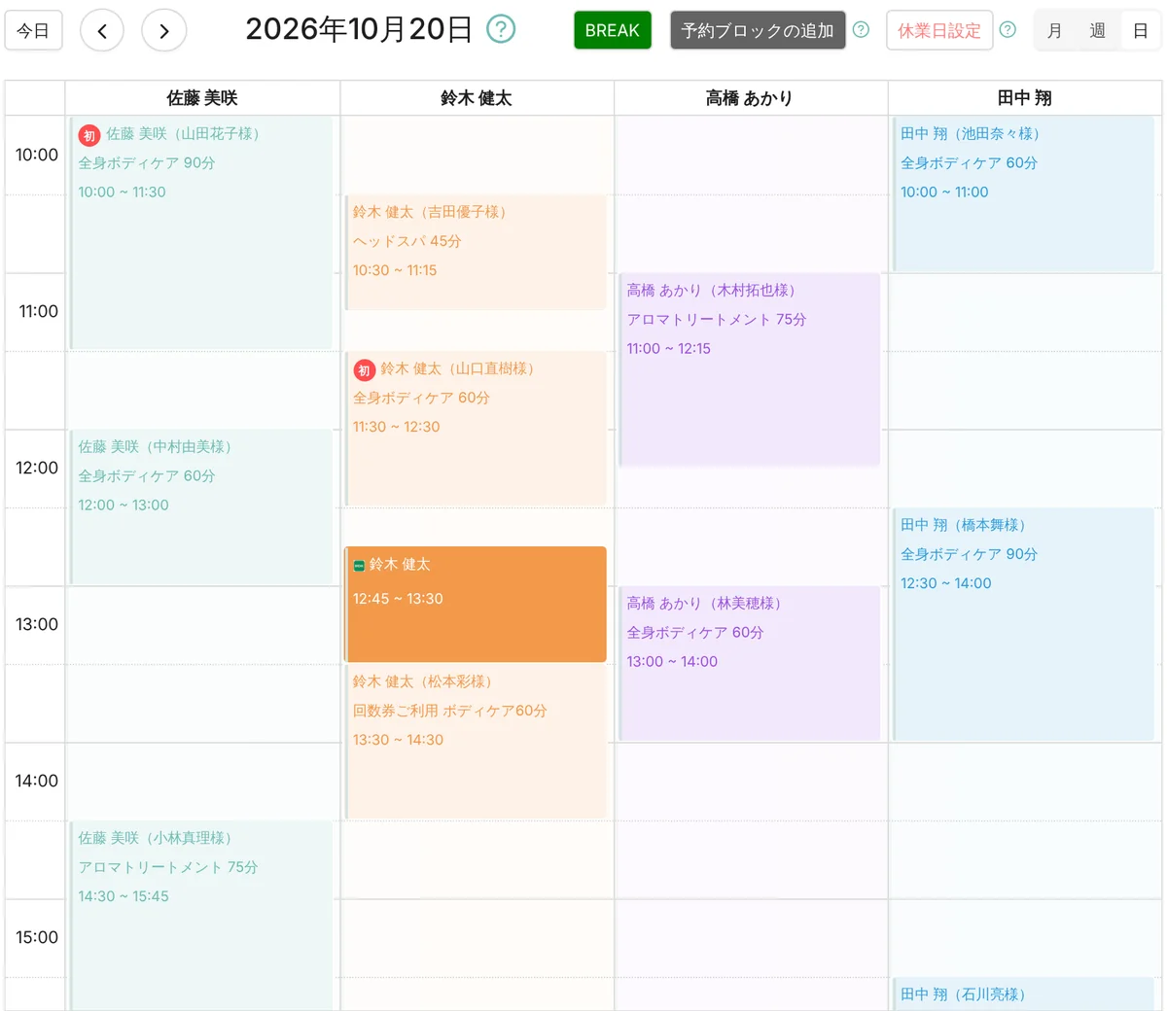The height and width of the screenshot is (1011, 1167).
Task: Open 山田花子様 全身ボディケア 90分 appointment
Action: point(201,233)
